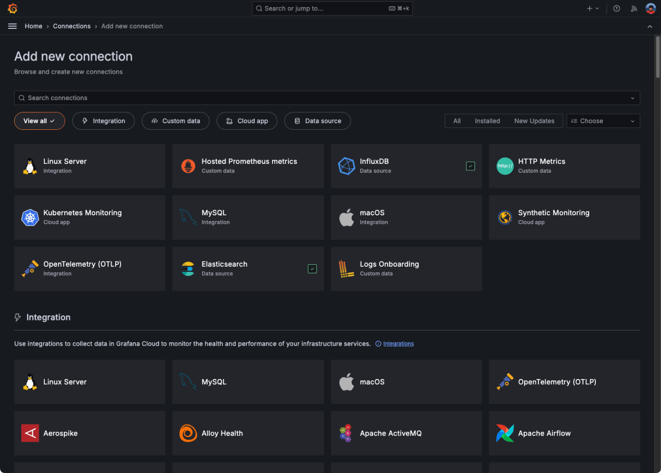Viewport: 661px width, 473px height.
Task: Click the Aerospike red logo icon
Action: pos(30,433)
